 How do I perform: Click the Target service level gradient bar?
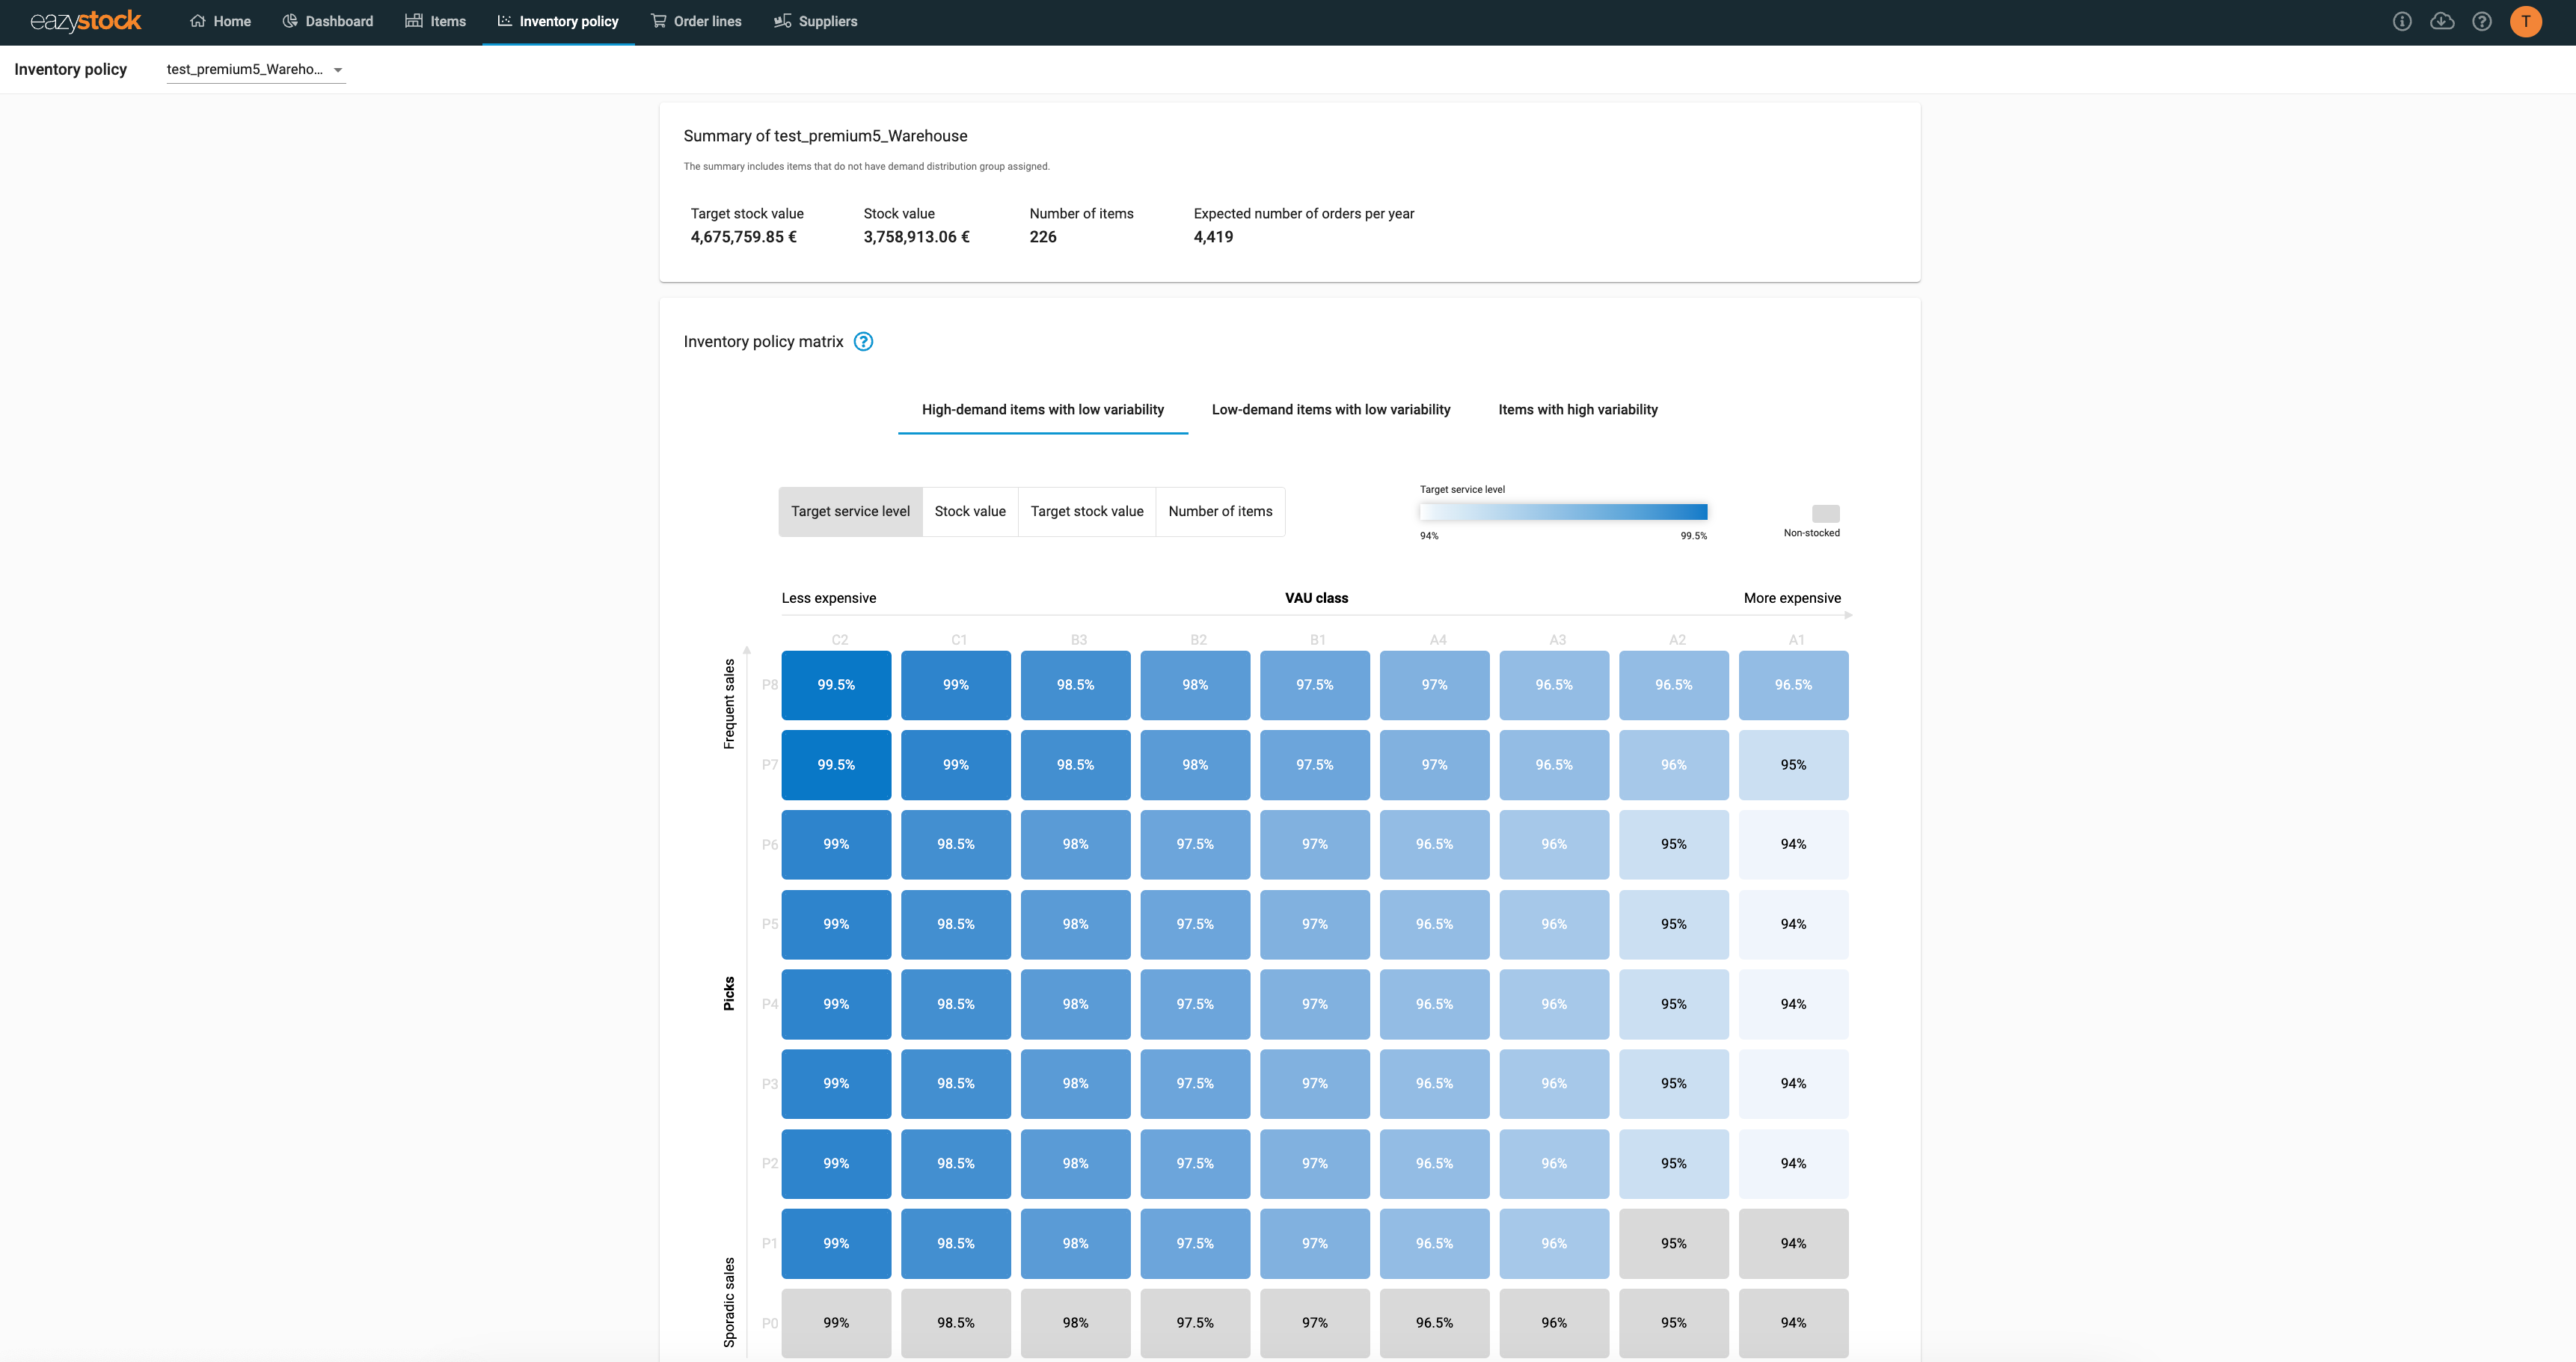click(x=1563, y=512)
